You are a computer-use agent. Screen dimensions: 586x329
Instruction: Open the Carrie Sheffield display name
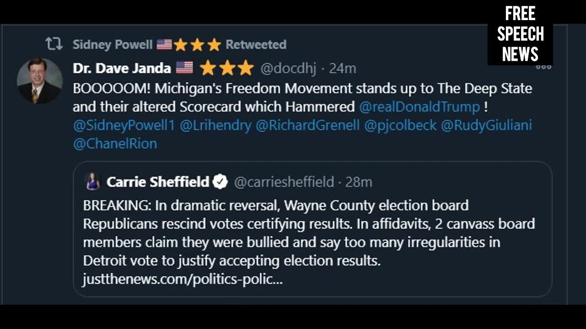pyautogui.click(x=157, y=182)
